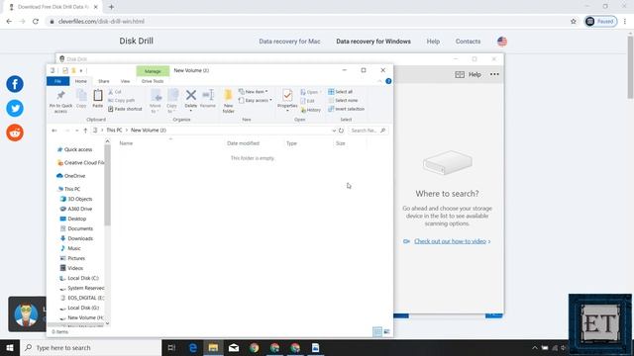Open Mail app from taskbar
Image resolution: width=634 pixels, height=356 pixels.
point(234,347)
